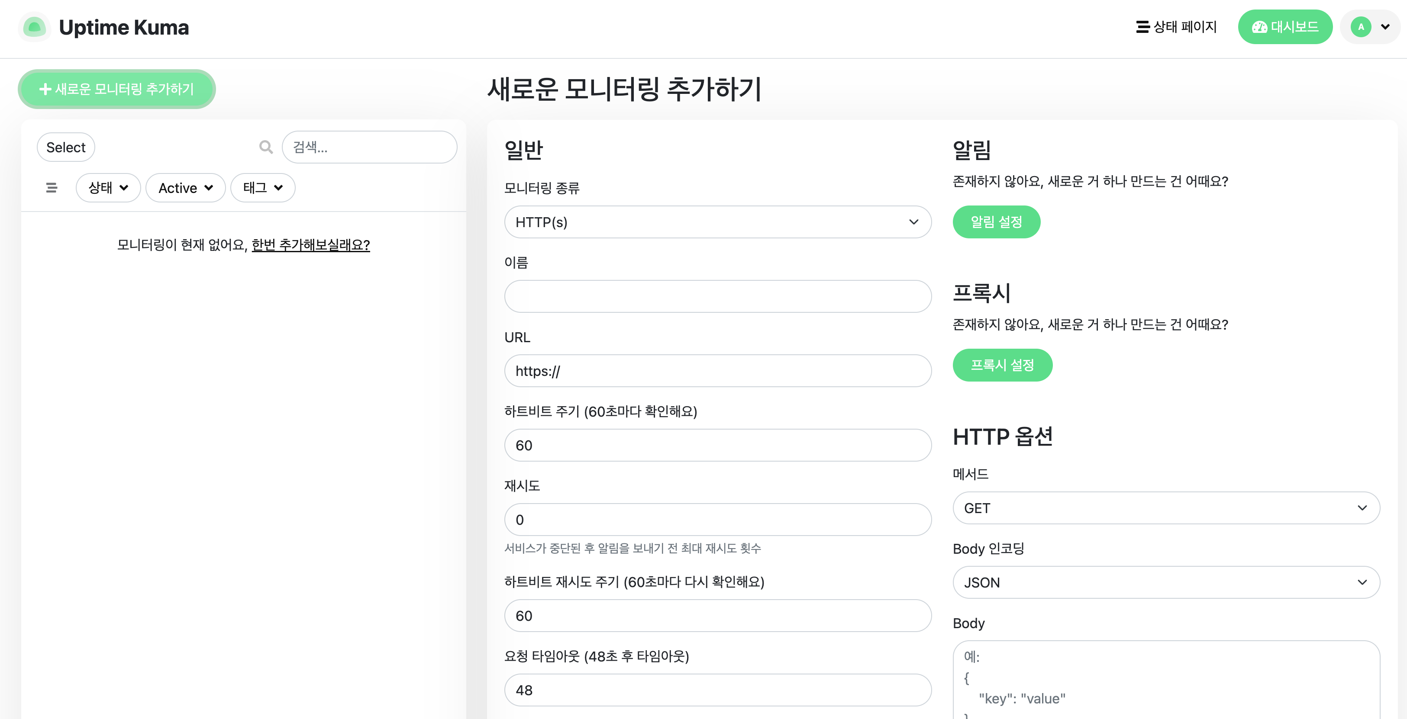Click the 한번 추가해보실래요? link

click(310, 244)
